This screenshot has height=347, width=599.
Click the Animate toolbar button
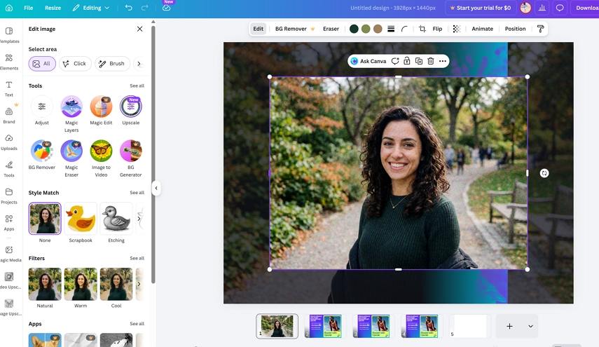pyautogui.click(x=483, y=29)
